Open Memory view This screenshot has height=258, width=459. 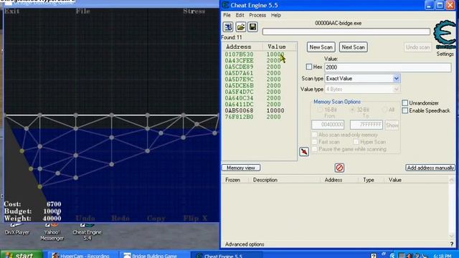[241, 168]
